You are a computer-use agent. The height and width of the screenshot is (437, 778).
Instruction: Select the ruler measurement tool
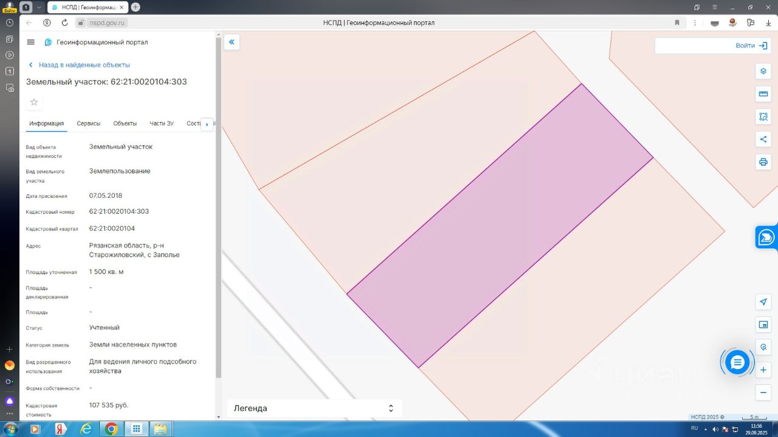click(763, 94)
